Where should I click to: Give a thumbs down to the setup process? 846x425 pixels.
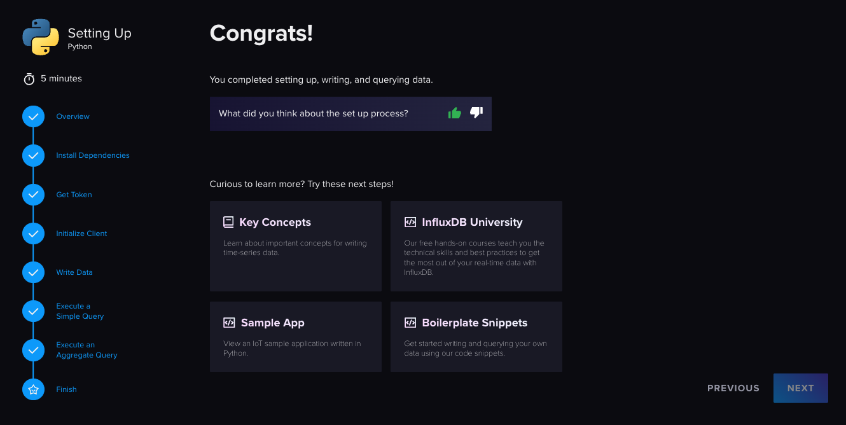[x=476, y=113]
